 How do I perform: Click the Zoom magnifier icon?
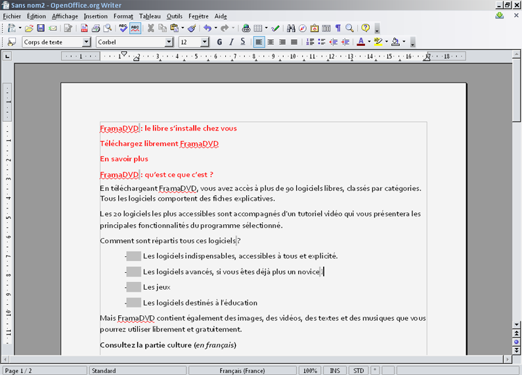(x=349, y=28)
